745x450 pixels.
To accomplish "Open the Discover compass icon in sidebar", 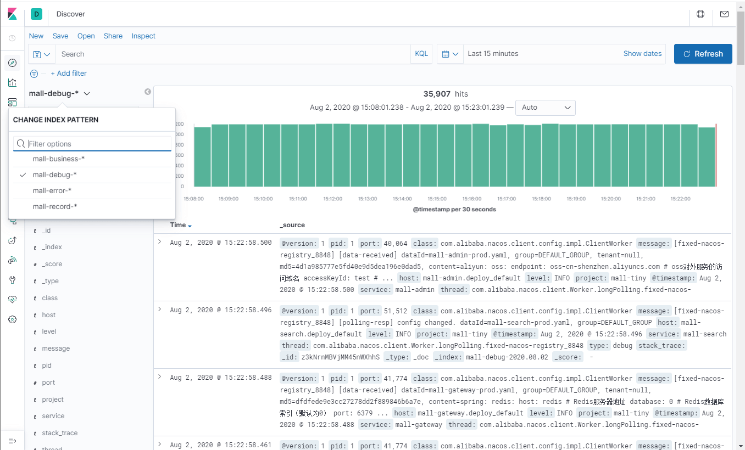I will coord(12,63).
